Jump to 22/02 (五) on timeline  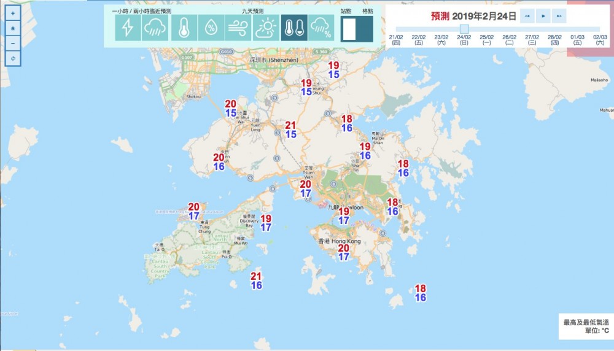419,39
